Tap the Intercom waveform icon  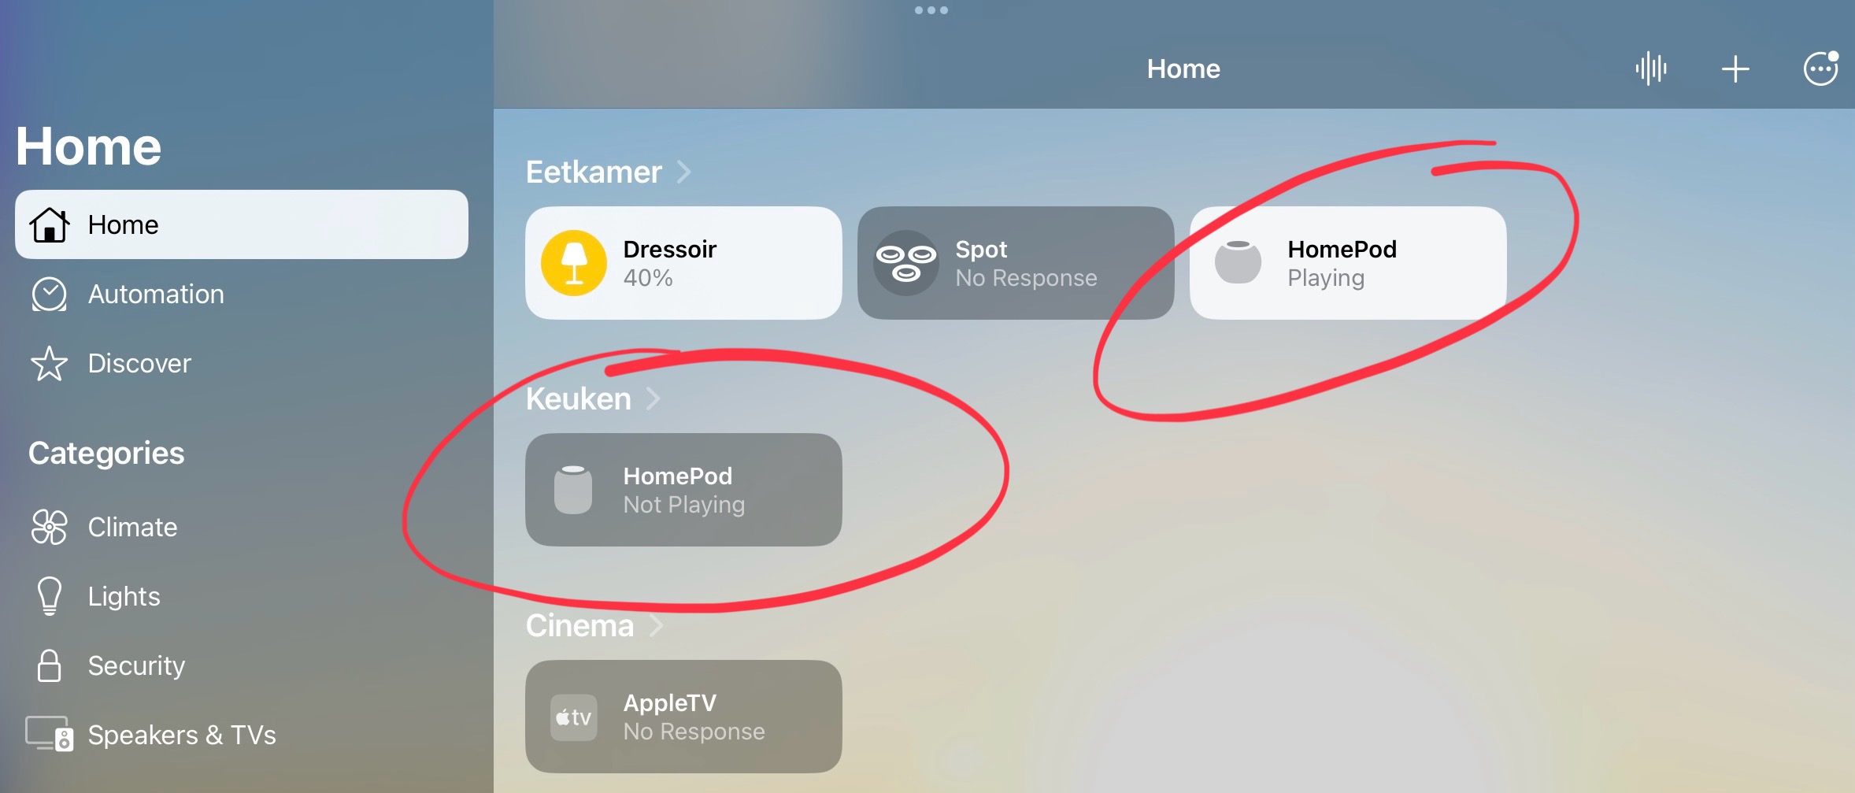[1651, 69]
